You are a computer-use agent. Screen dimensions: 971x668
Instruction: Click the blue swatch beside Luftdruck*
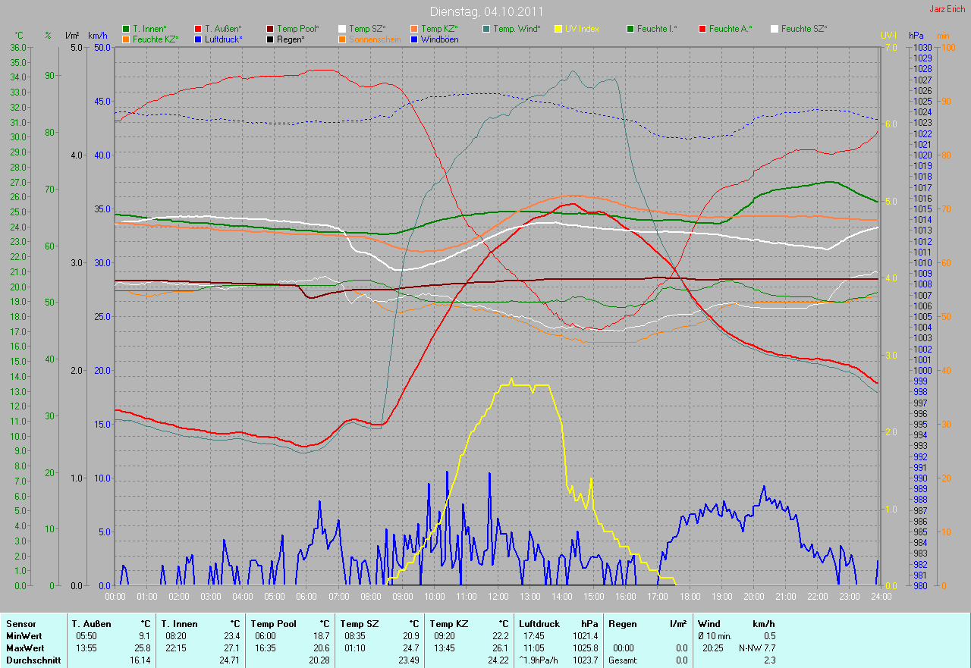[x=199, y=39]
